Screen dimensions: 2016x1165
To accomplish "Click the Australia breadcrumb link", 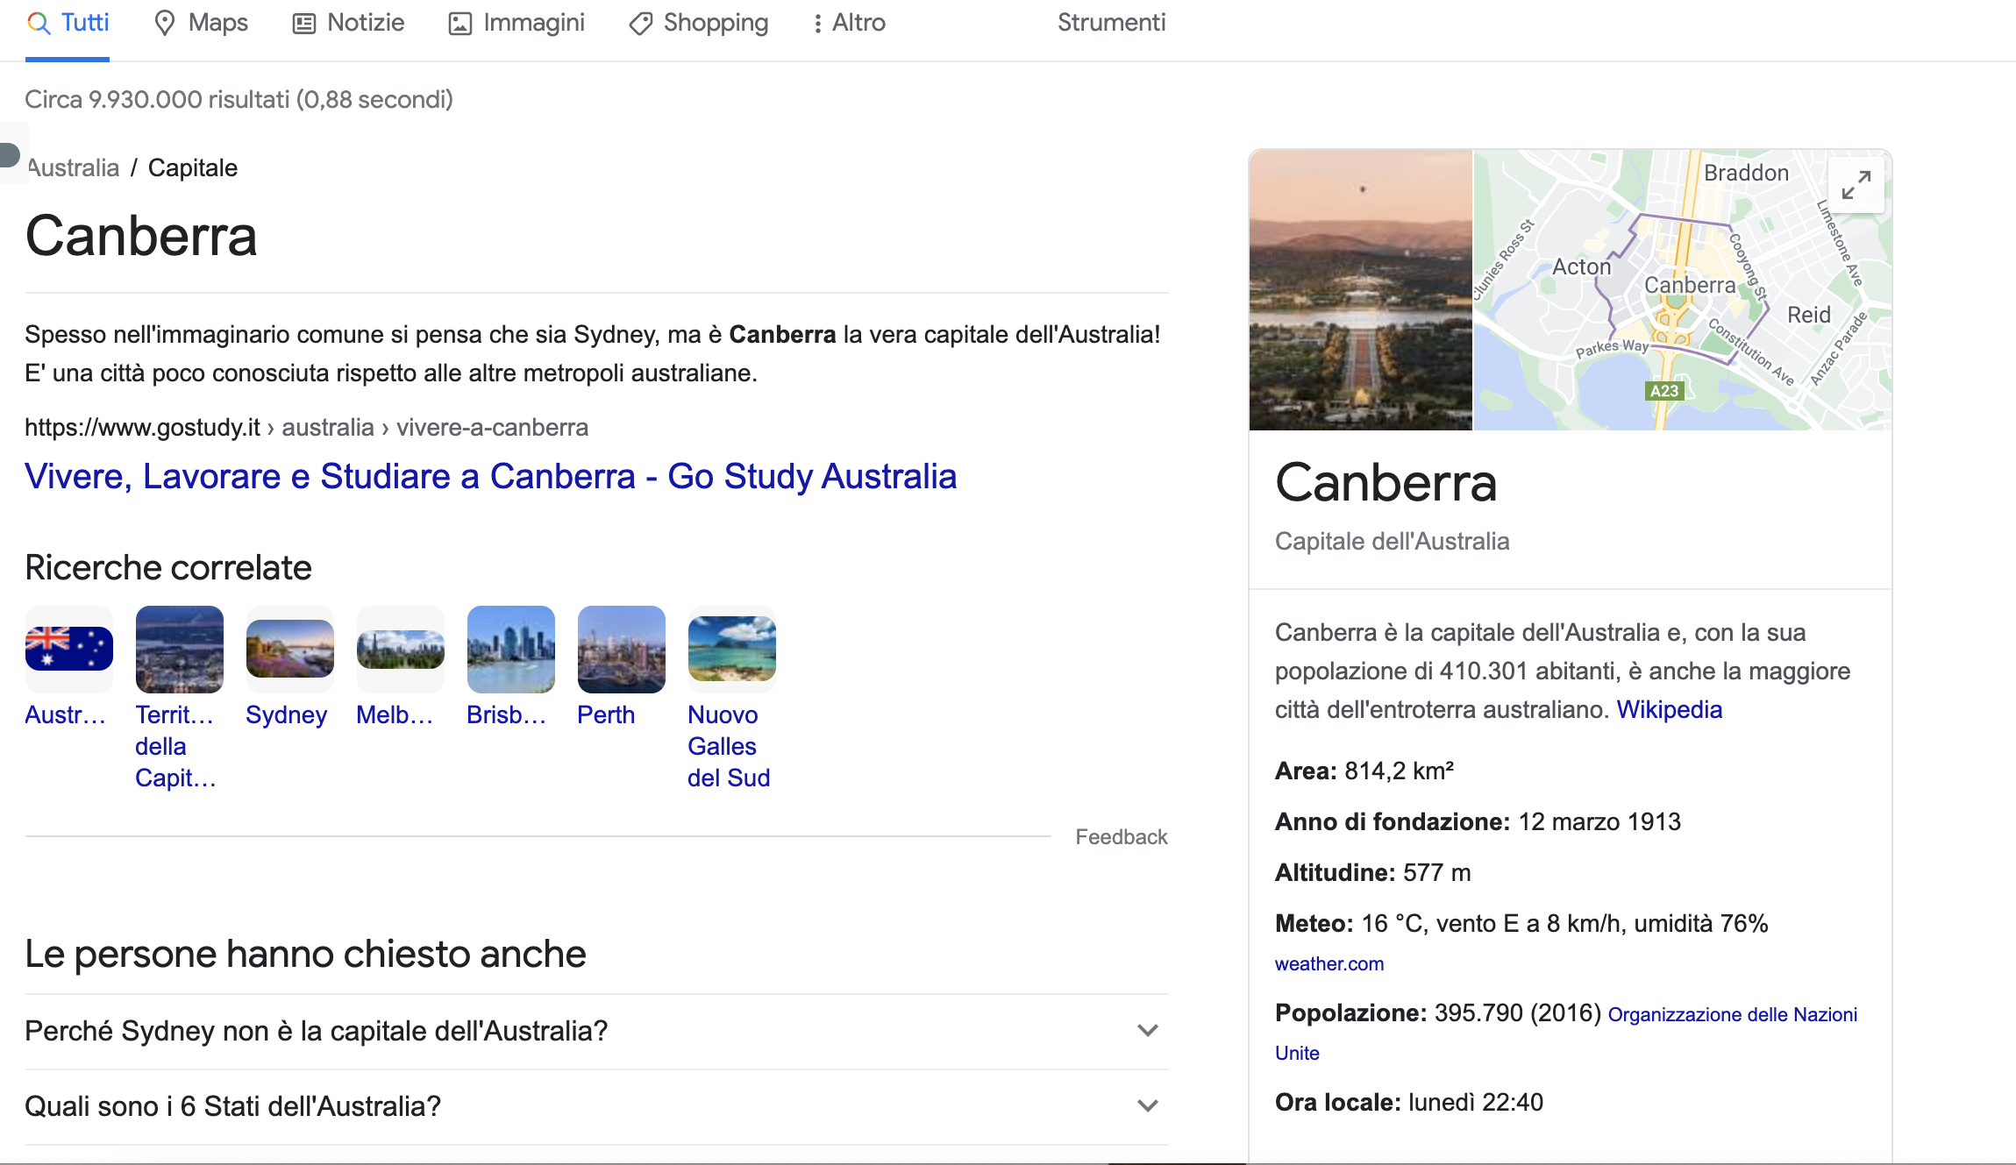I will click(74, 167).
